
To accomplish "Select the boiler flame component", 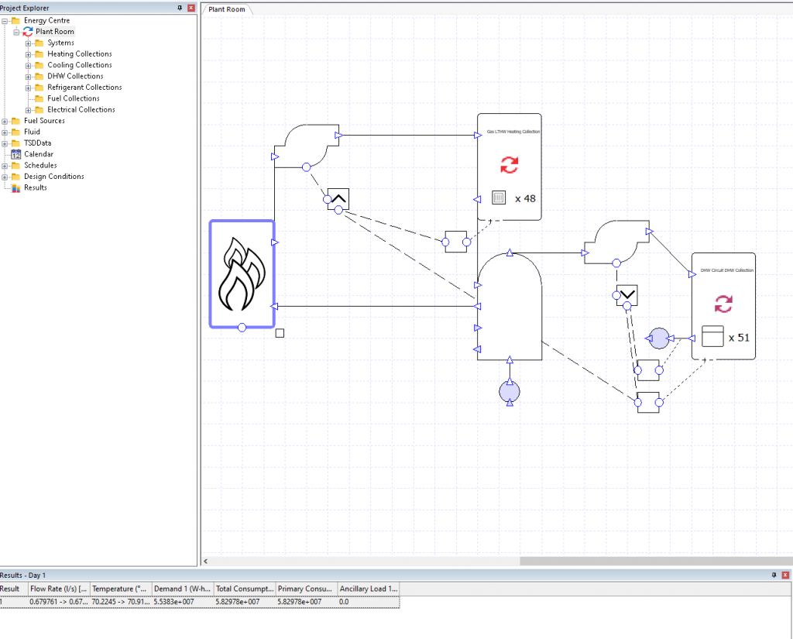I will click(242, 273).
